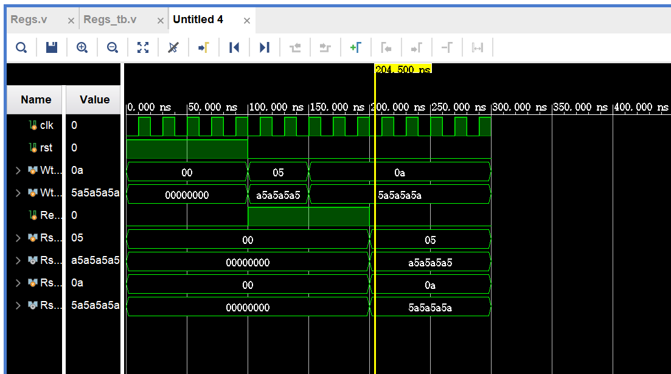
Task: Click the Name column header
Action: tap(36, 100)
